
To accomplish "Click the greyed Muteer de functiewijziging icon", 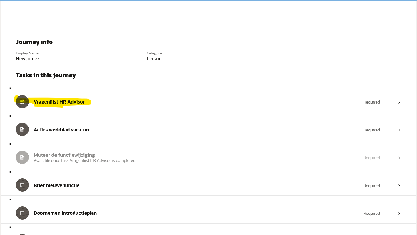I will (x=22, y=157).
